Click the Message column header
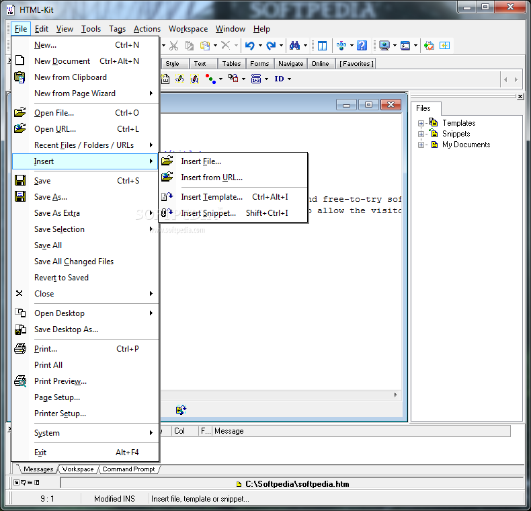531x511 pixels. click(x=361, y=431)
